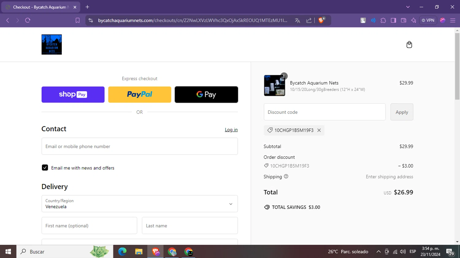Viewport: 460px width, 258px height.
Task: Open the weather widget 26°C Parc. soleado
Action: click(348, 252)
